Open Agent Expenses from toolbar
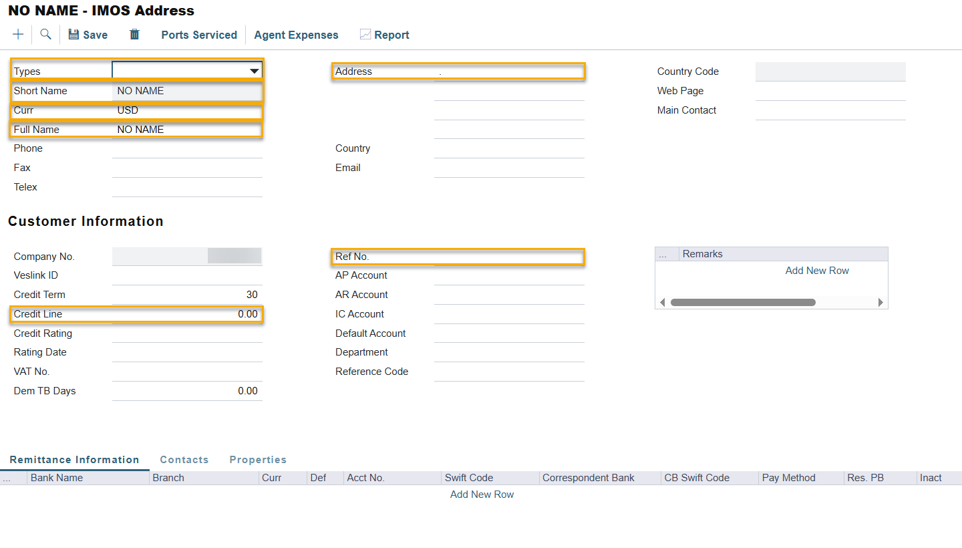 coord(296,35)
